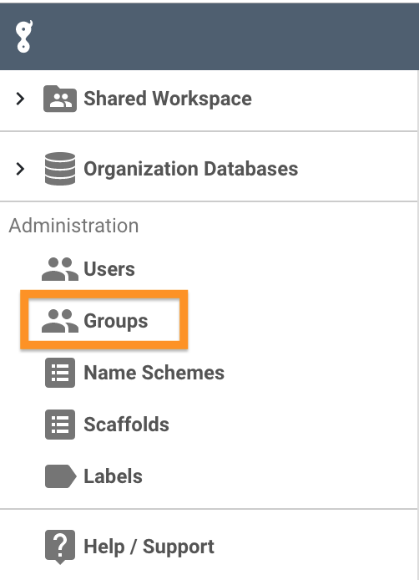Click the Help question mark icon
This screenshot has width=419, height=580.
[x=60, y=547]
